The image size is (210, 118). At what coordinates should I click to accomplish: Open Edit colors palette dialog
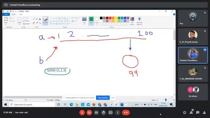(132, 21)
